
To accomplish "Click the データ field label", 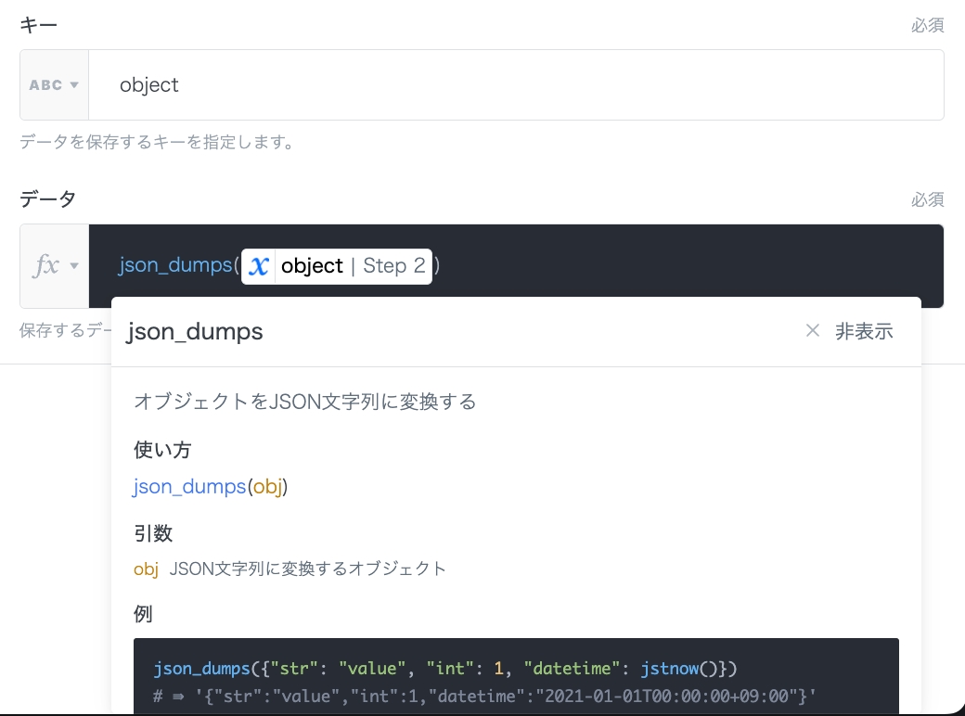I will point(48,198).
